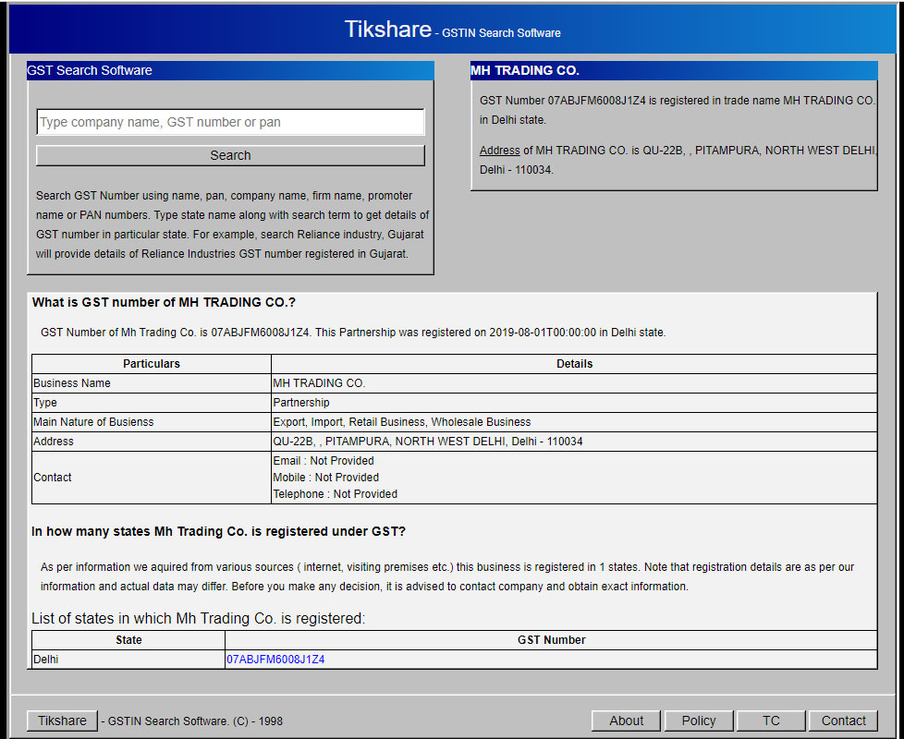Screen dimensions: 904x739
Task: Click the Email Not Provided line
Action: point(324,461)
